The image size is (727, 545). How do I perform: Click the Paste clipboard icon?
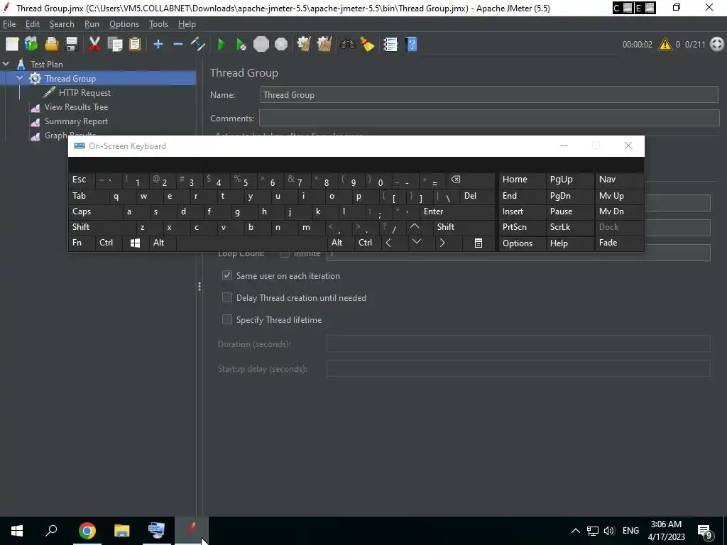135,45
